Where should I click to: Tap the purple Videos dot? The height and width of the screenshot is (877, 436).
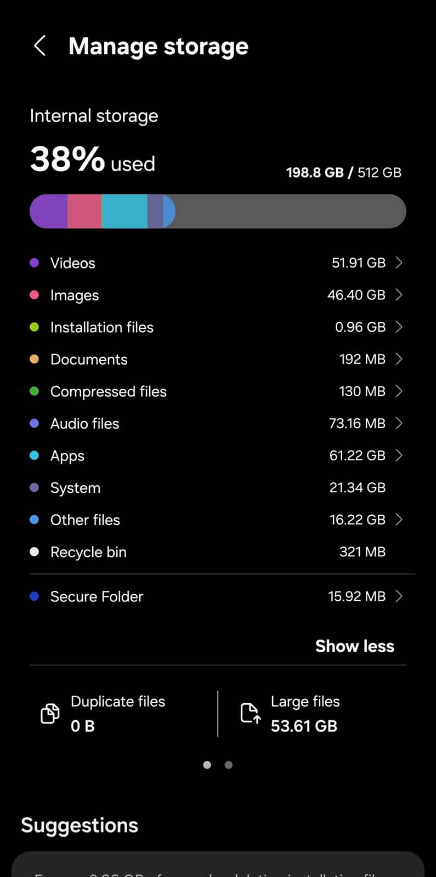(x=34, y=263)
